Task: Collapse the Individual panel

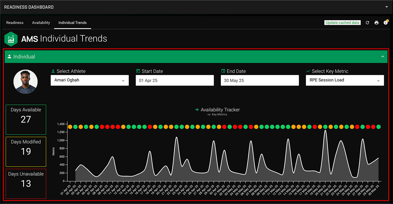Action: (383, 56)
